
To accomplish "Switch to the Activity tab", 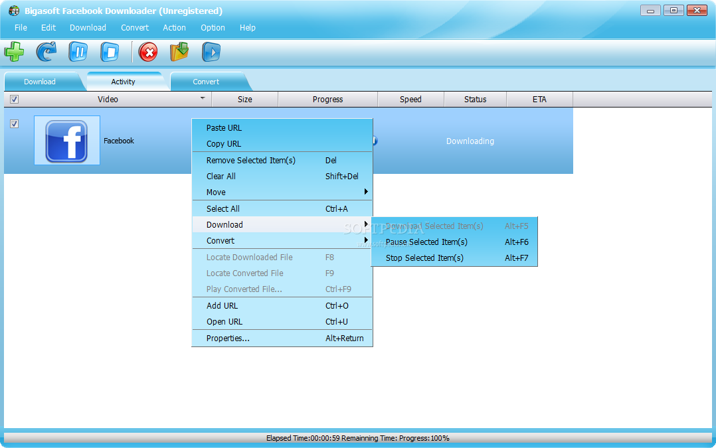I will pos(124,82).
